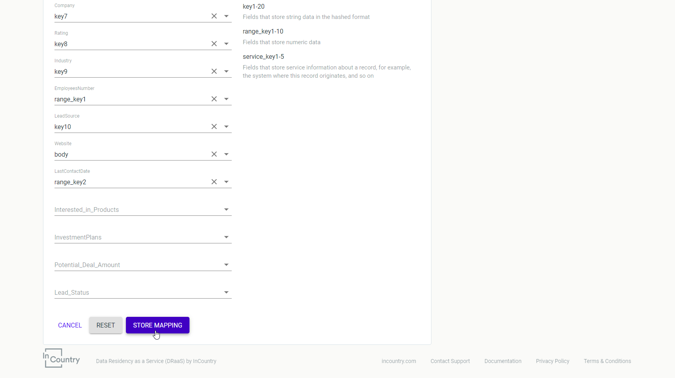Viewport: 675px width, 378px height.
Task: Open the Company field dropdown arrow
Action: point(226,16)
